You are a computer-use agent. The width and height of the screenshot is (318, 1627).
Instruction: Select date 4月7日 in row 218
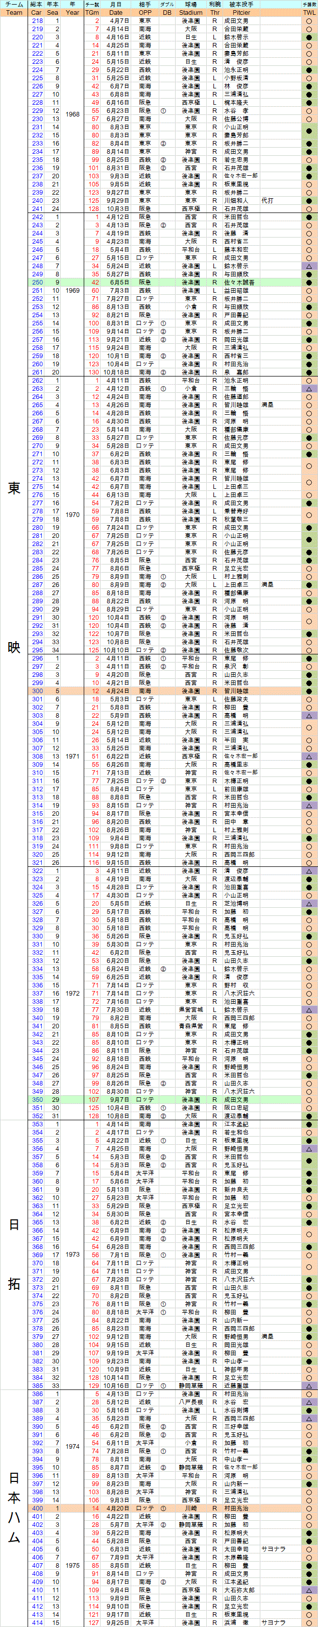(x=119, y=21)
